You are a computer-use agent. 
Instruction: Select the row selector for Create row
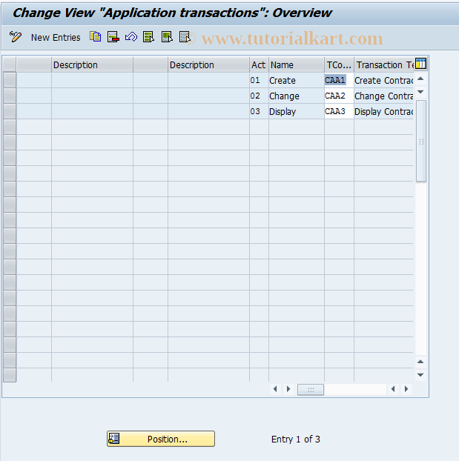click(10, 80)
